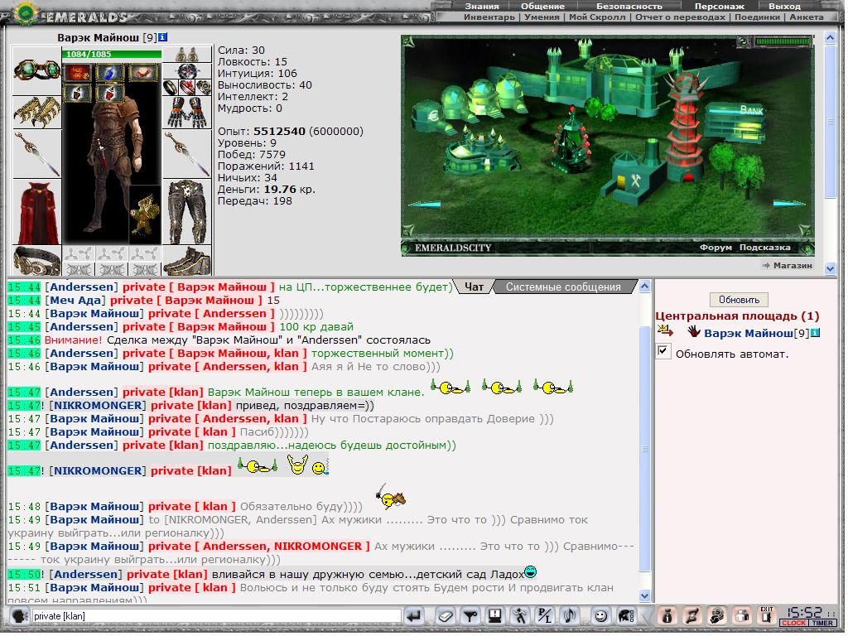Open the smiley emoticon picker in chat toolbar
This screenshot has width=848, height=636.
tap(600, 616)
